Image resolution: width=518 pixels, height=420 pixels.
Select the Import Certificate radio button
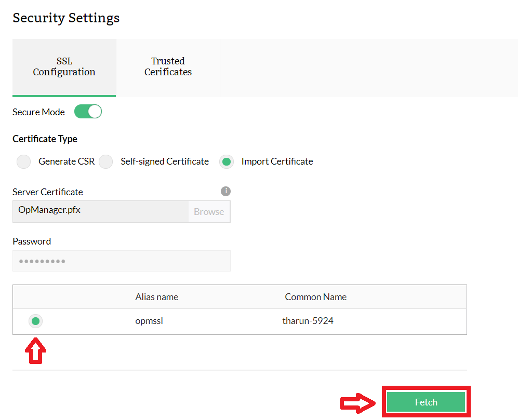[x=227, y=162]
